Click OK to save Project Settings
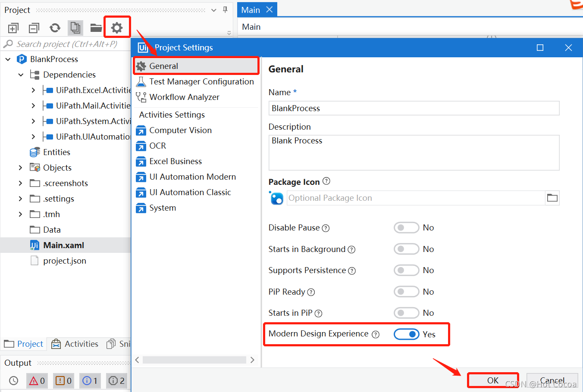Screen dimensions: 583x392 tap(493, 380)
